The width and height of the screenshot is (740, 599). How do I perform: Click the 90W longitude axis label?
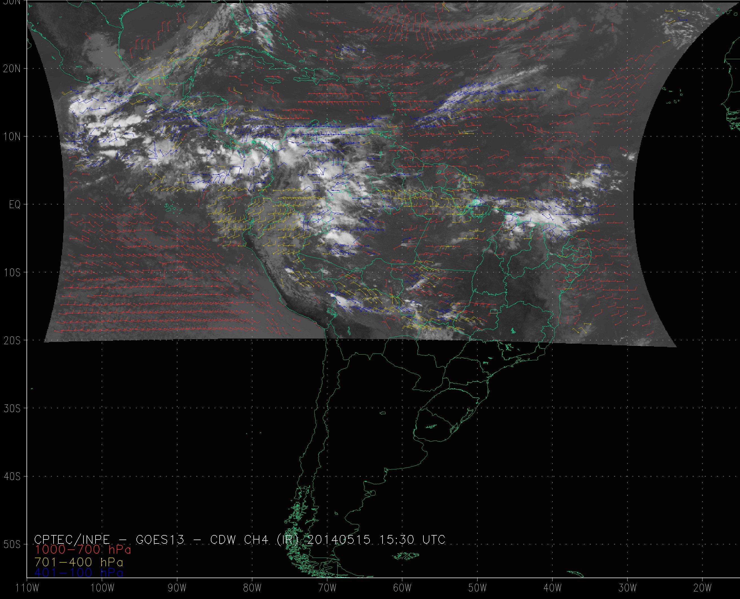pyautogui.click(x=177, y=588)
